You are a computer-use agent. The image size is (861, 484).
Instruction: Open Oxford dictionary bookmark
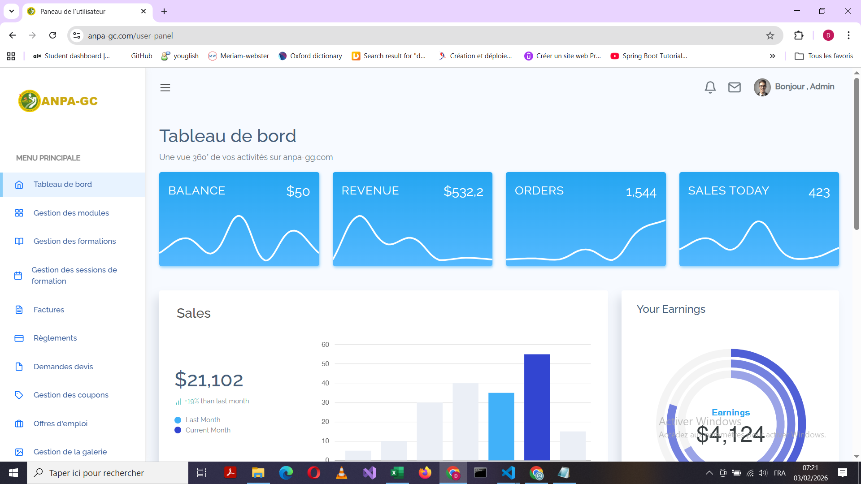click(310, 56)
